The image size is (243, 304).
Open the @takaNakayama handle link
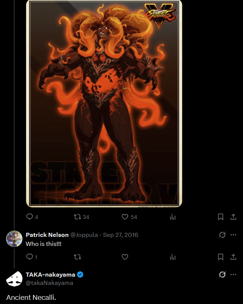49,283
